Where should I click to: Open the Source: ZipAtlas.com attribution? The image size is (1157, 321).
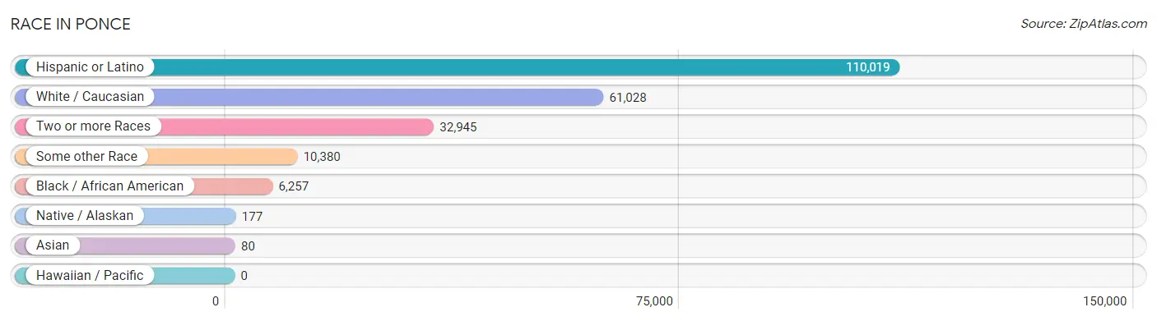(1084, 24)
